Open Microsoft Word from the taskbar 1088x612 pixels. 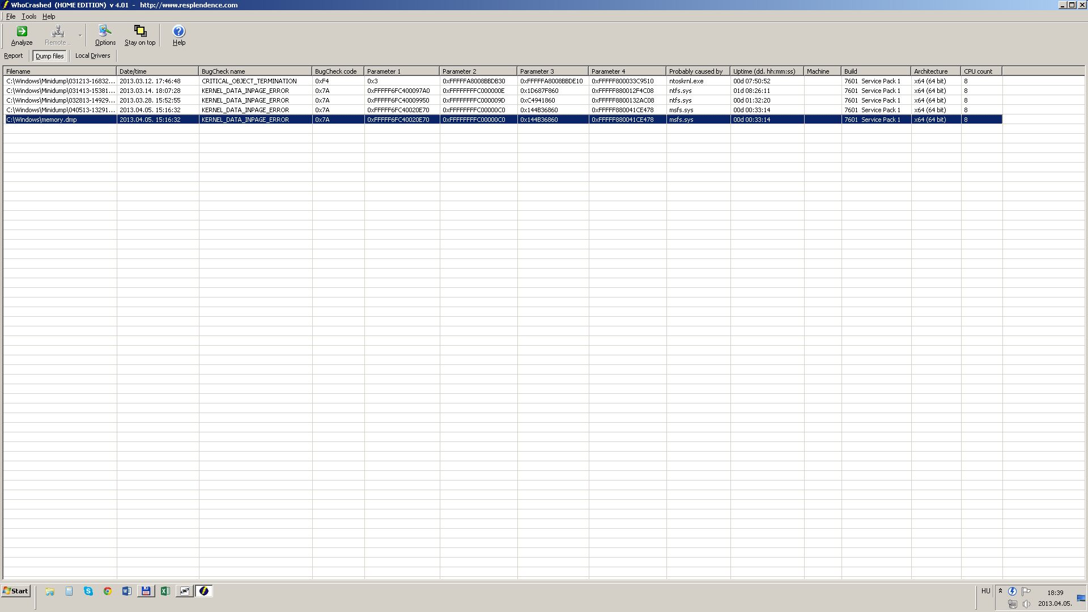[127, 591]
